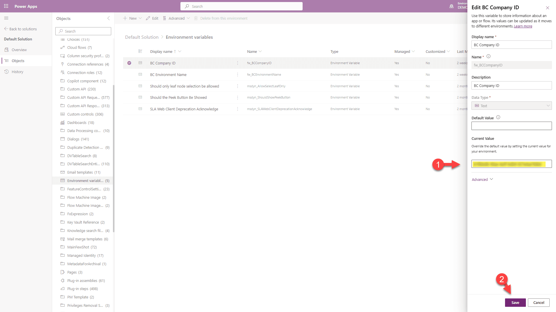
Task: Go to History in left navigation
Action: pyautogui.click(x=17, y=72)
